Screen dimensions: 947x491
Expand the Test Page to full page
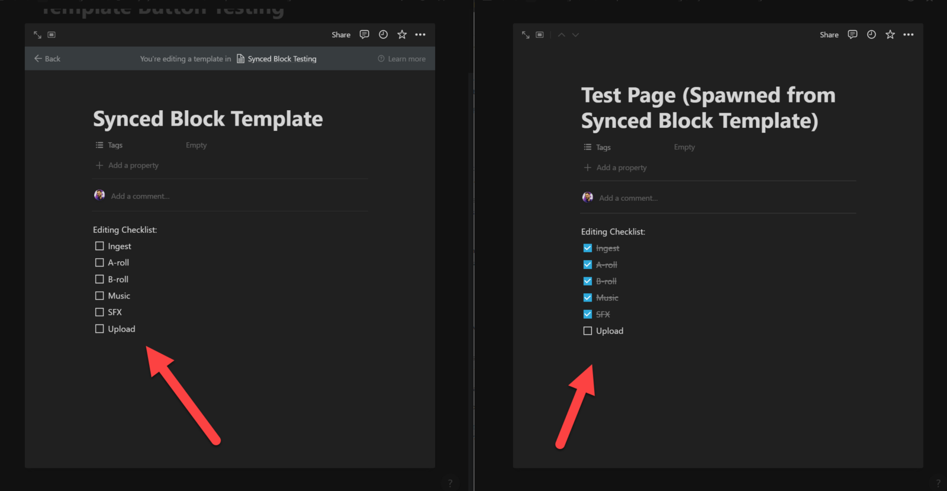tap(526, 35)
